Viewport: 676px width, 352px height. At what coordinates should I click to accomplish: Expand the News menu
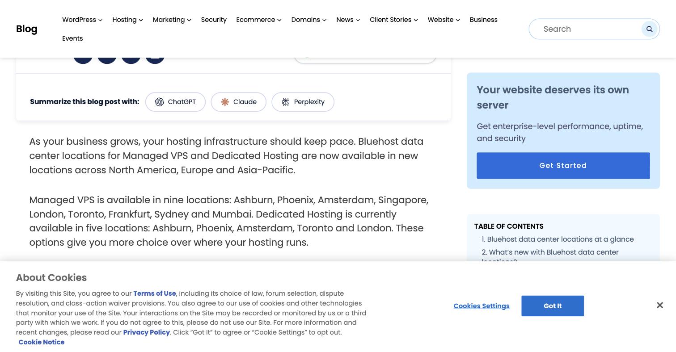tap(348, 20)
